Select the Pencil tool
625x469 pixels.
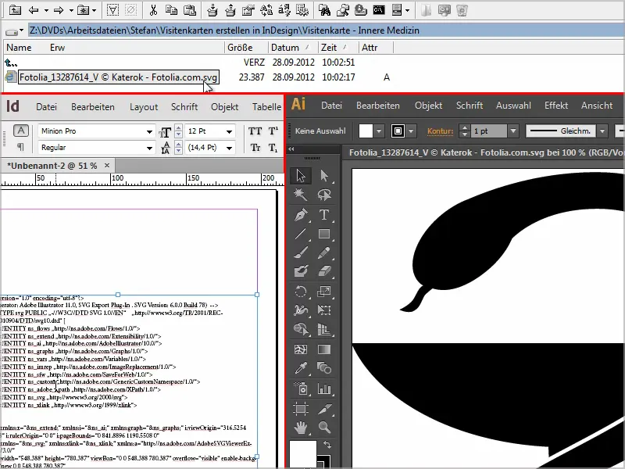click(324, 252)
